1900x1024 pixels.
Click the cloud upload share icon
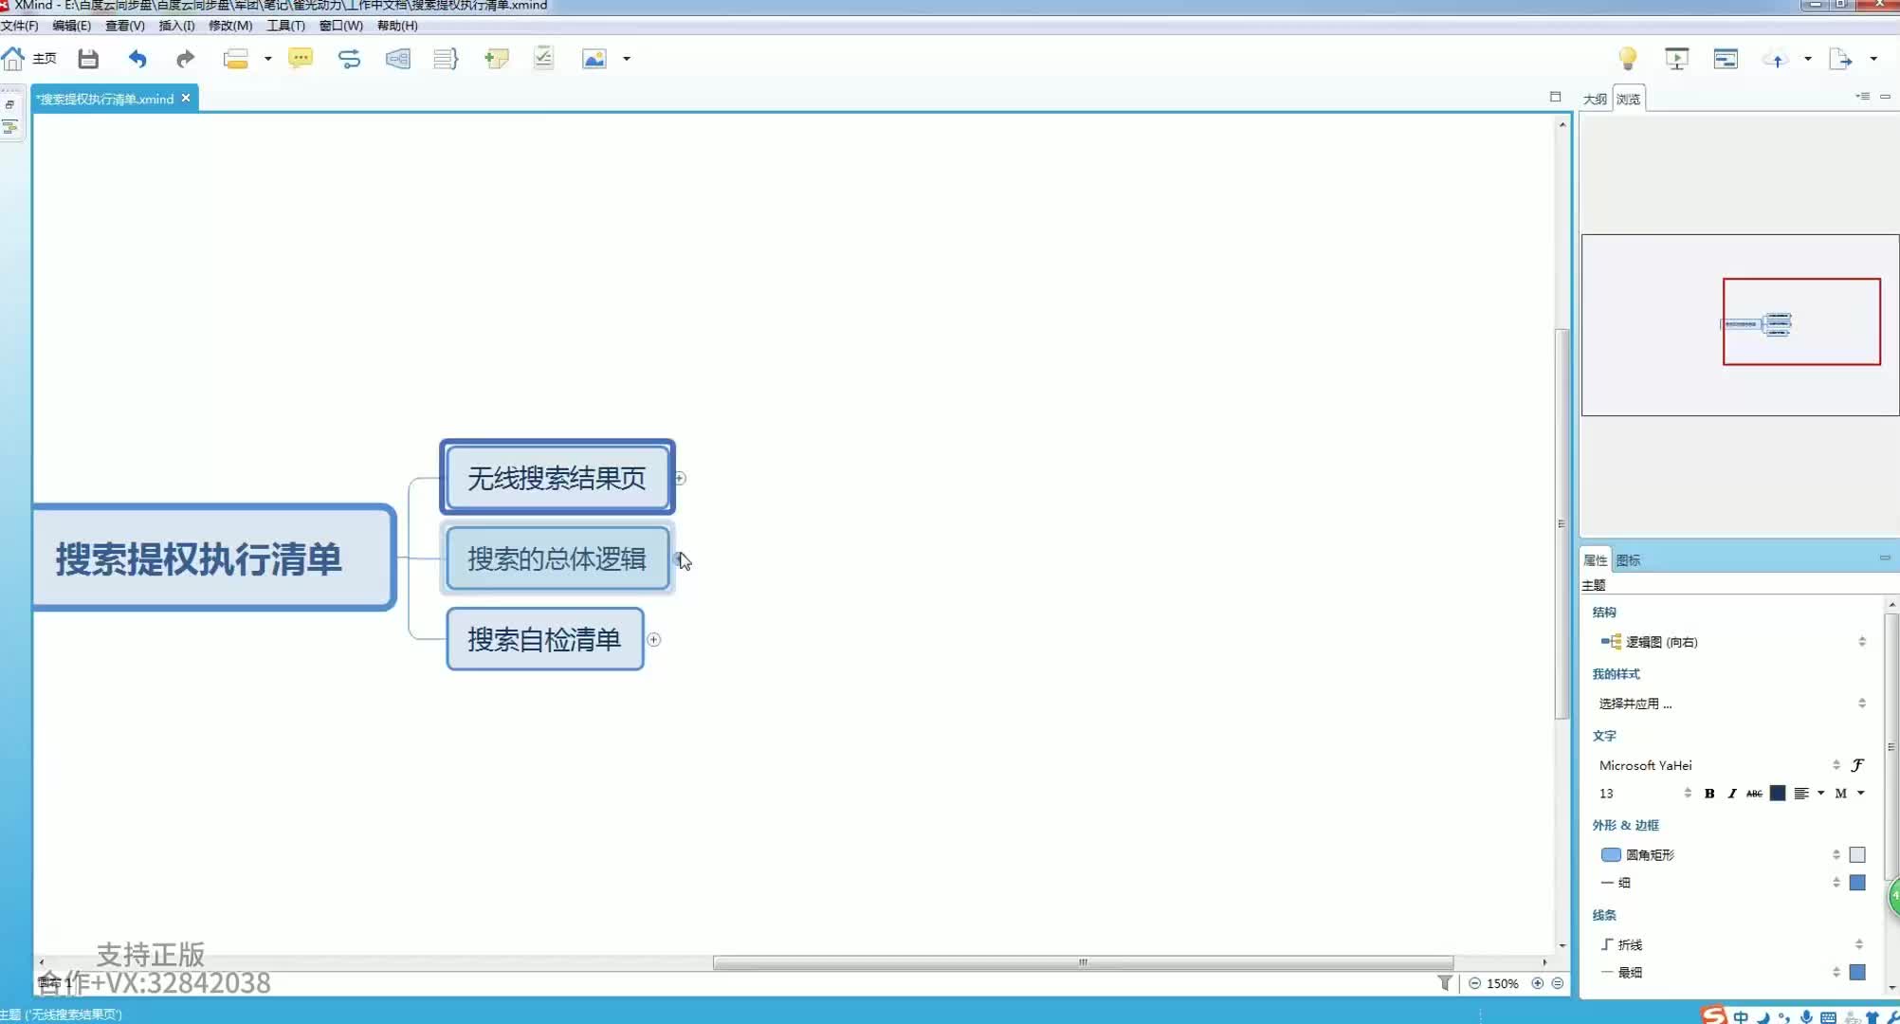pyautogui.click(x=1777, y=60)
